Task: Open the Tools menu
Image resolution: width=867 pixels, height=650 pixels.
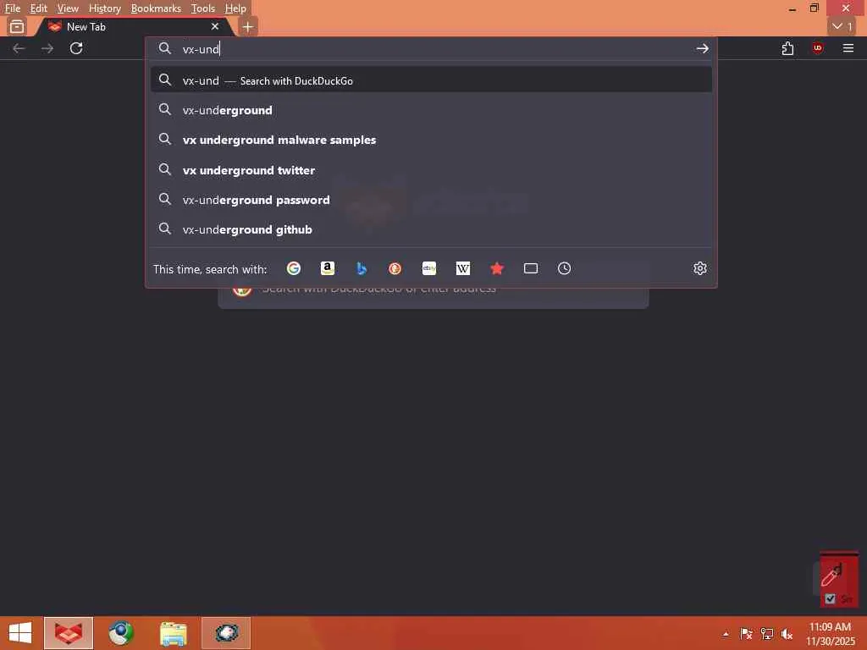Action: 203,8
